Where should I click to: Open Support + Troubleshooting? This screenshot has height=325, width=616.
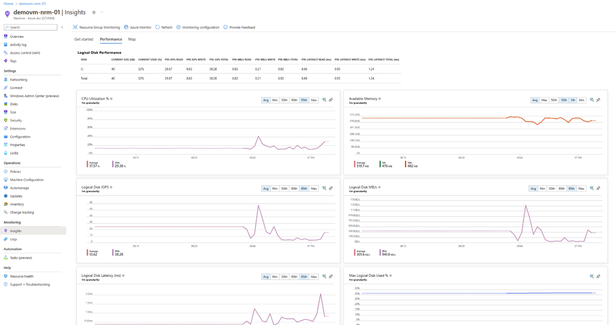click(x=30, y=284)
